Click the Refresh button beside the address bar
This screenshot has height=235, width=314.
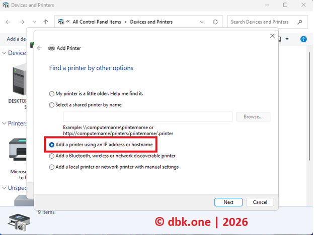point(215,22)
